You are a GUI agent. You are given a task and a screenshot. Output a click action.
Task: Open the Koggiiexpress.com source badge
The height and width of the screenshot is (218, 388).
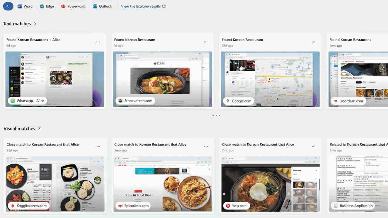[x=28, y=206]
